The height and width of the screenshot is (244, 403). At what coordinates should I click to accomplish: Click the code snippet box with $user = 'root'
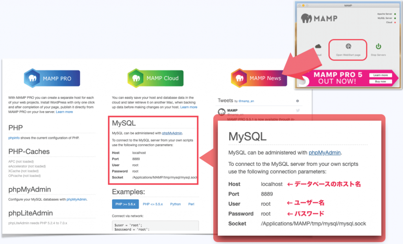(x=155, y=226)
